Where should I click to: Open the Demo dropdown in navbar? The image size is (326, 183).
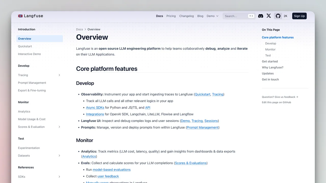pyautogui.click(x=213, y=16)
